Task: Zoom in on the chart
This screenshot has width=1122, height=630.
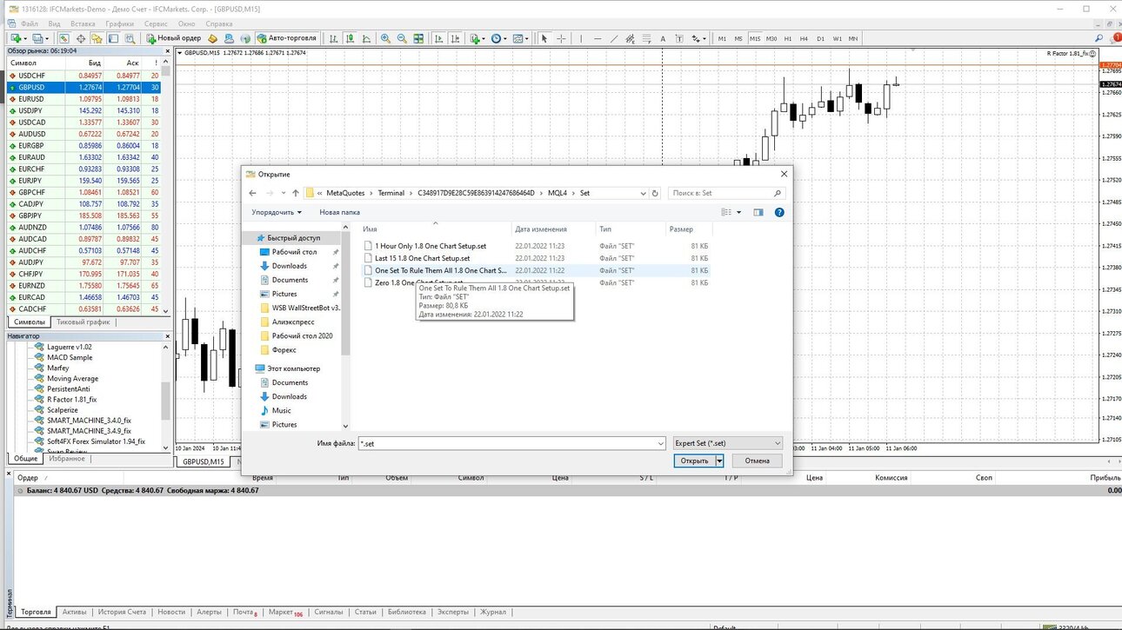Action: 385,38
